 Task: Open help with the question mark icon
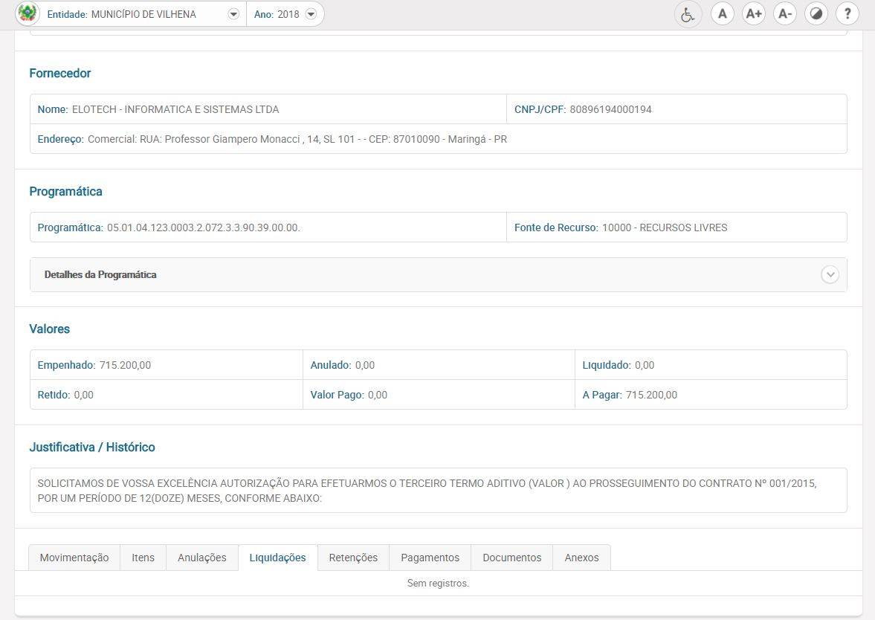point(847,14)
